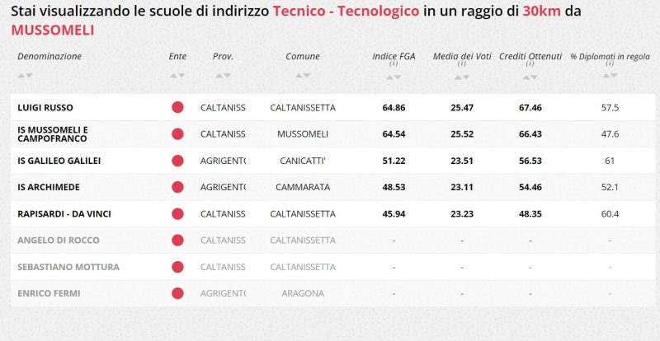This screenshot has height=341, width=660.
Task: Sort by Indice FGA arrows
Action: [394, 77]
